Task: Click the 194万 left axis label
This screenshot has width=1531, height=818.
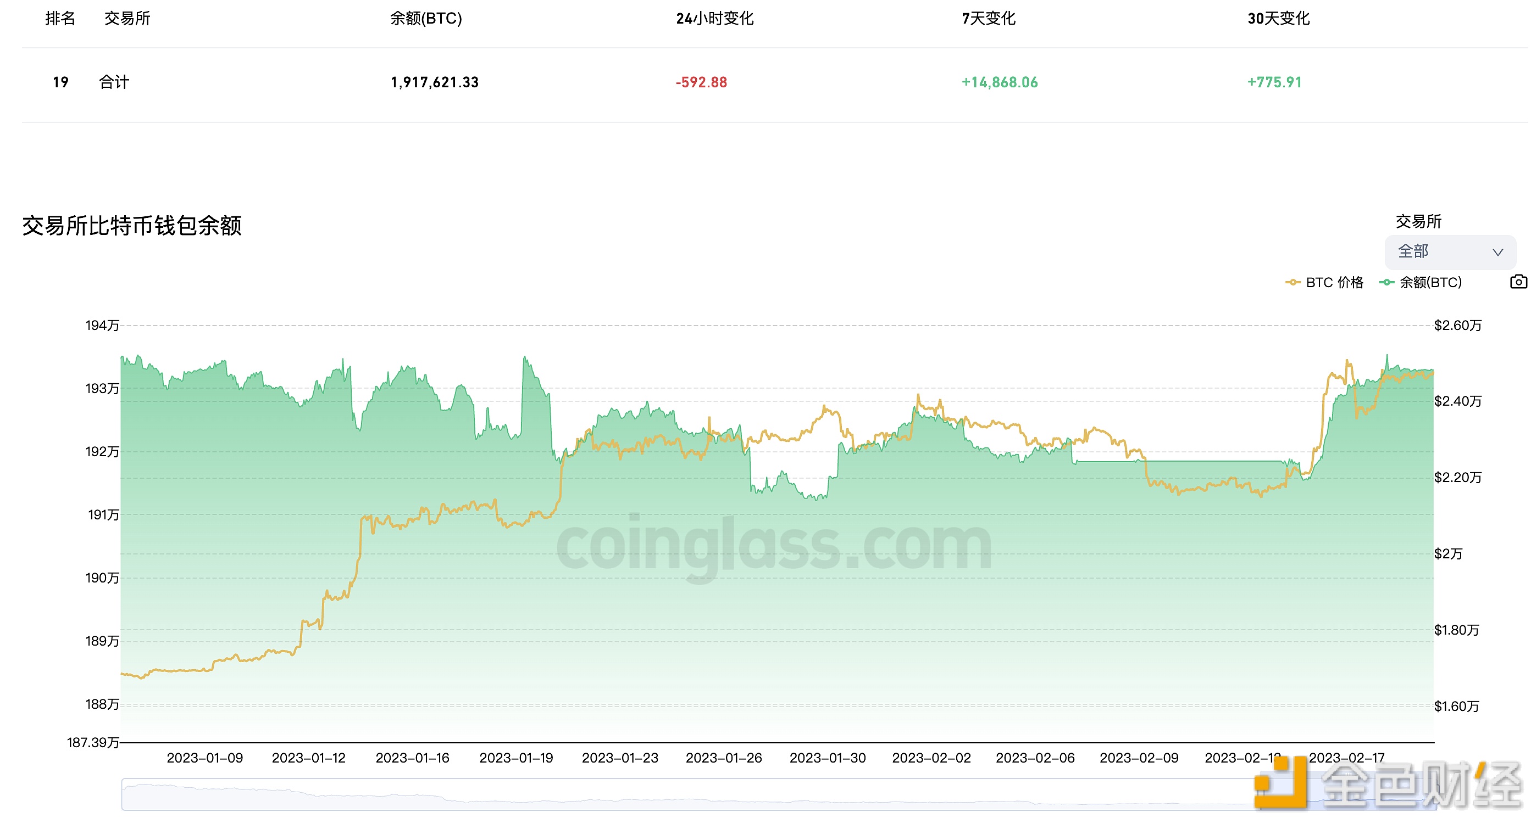Action: point(102,326)
